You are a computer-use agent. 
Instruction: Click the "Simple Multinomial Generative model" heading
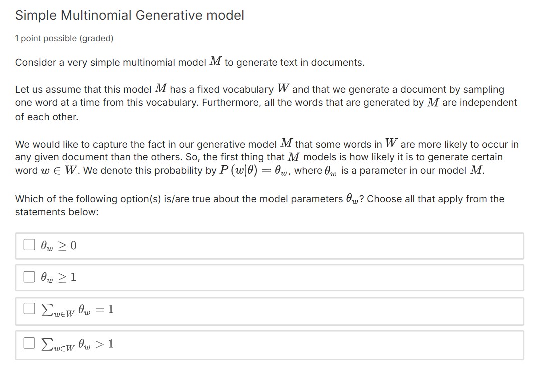tap(129, 15)
